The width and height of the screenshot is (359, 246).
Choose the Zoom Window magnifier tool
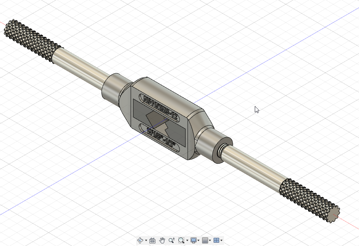181,240
